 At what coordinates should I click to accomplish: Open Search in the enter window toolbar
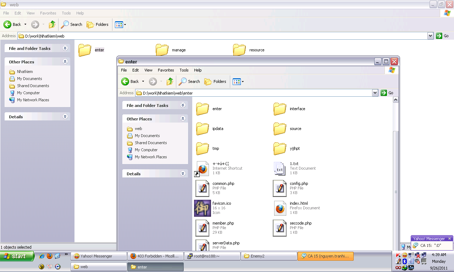[x=189, y=81]
